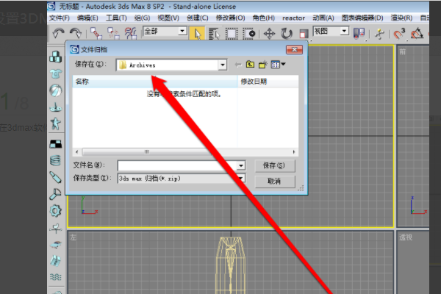Create a reactor Wind (weathervane icon)
Viewport: 441px width, 294px height.
point(55,229)
